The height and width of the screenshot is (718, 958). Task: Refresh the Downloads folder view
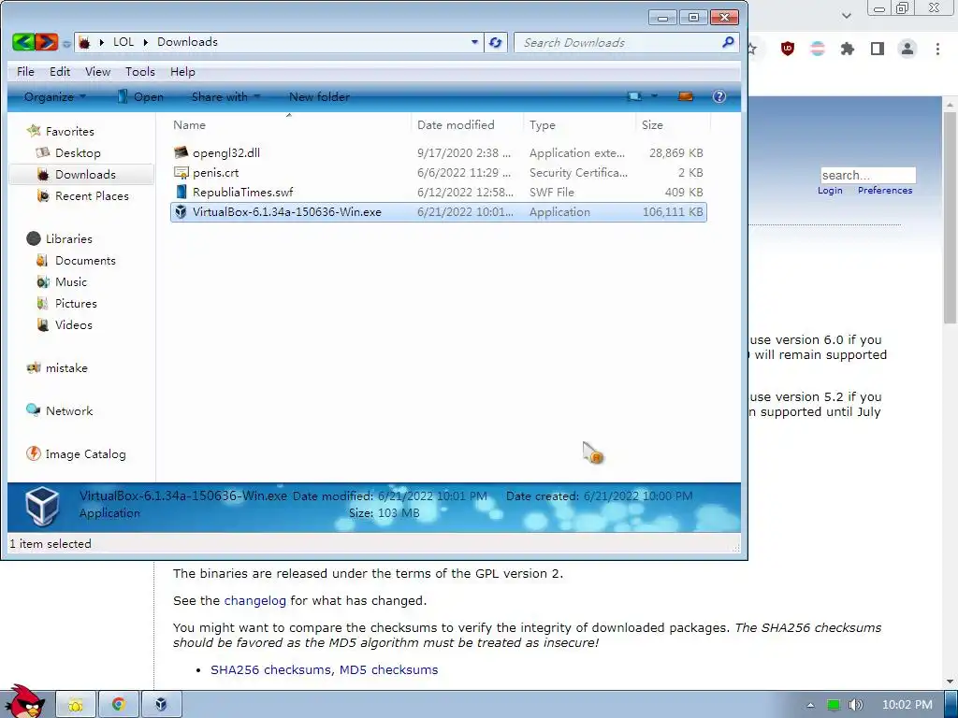tap(496, 42)
